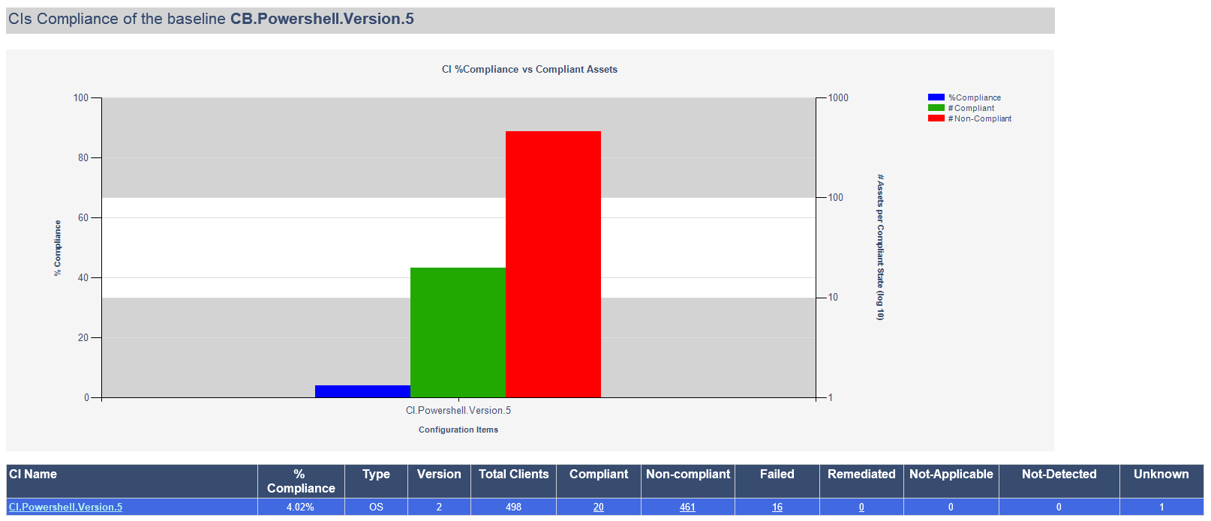
Task: Open the Compliant count 20 link
Action: tap(598, 507)
